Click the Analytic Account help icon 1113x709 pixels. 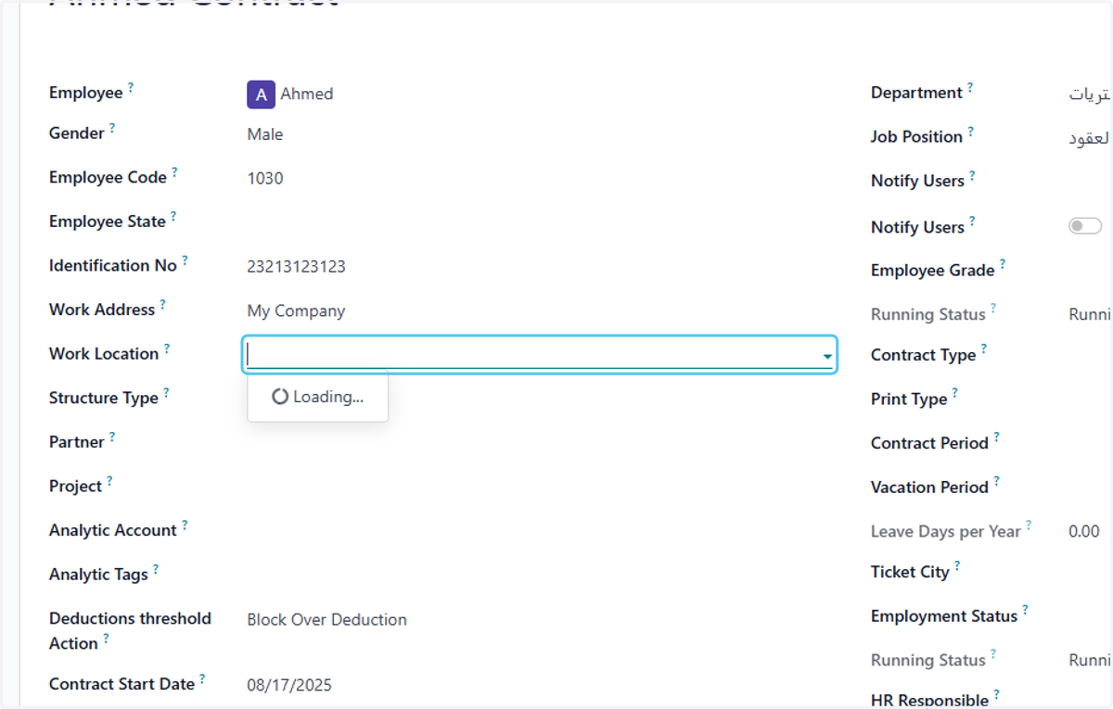(x=185, y=525)
